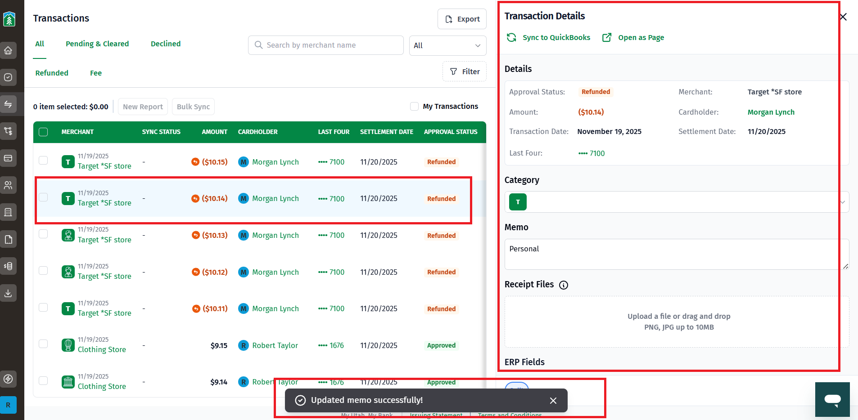Sort by the Amount column header
Viewport: 858px width, 420px height.
tap(214, 132)
